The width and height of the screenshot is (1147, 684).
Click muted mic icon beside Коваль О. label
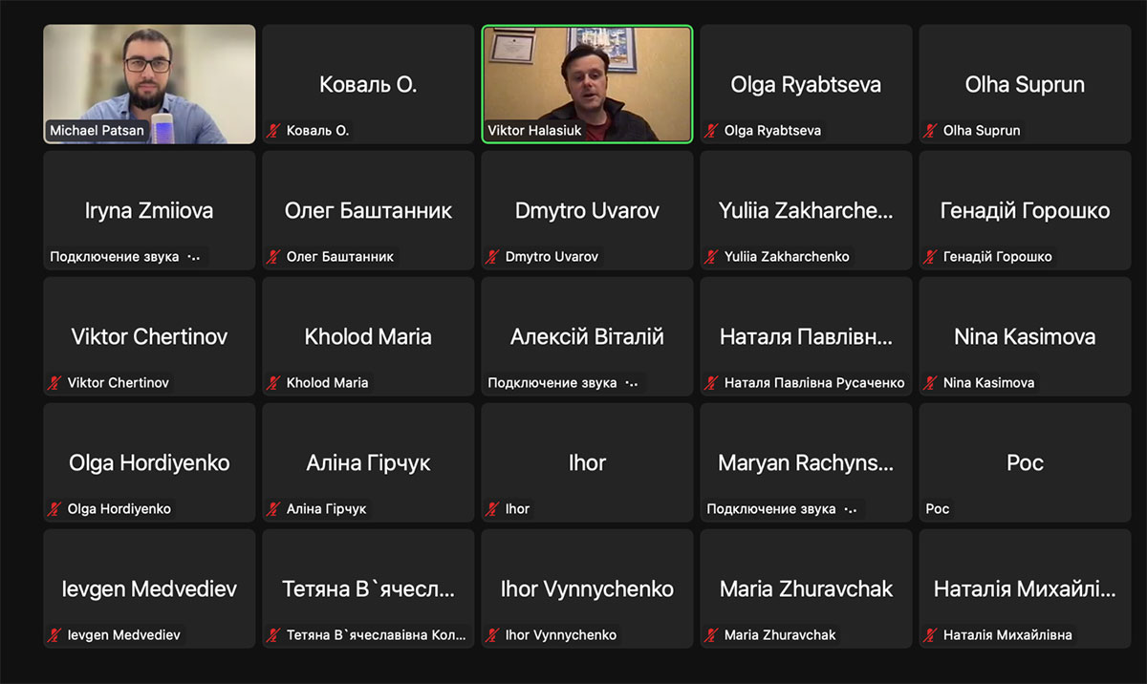point(273,131)
